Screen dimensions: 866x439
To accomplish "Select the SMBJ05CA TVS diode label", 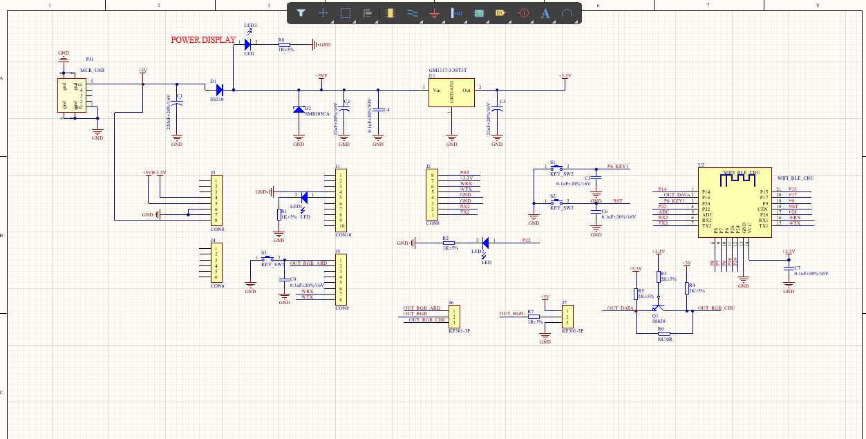I will [x=317, y=113].
